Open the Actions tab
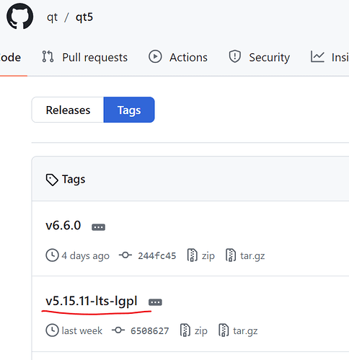The image size is (349, 360). 178,57
